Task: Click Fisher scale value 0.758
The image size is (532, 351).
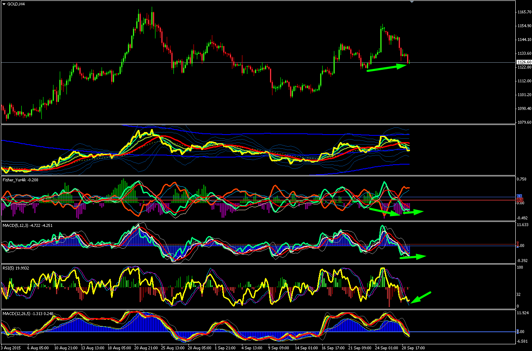Action: (x=522, y=179)
